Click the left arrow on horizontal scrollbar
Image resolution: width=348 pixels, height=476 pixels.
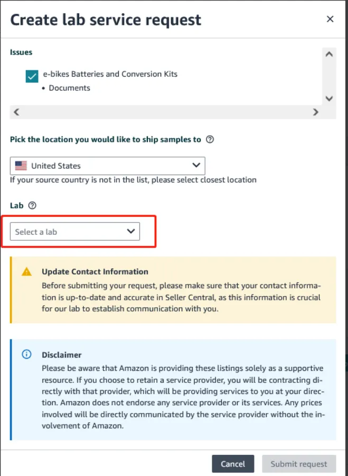16,112
